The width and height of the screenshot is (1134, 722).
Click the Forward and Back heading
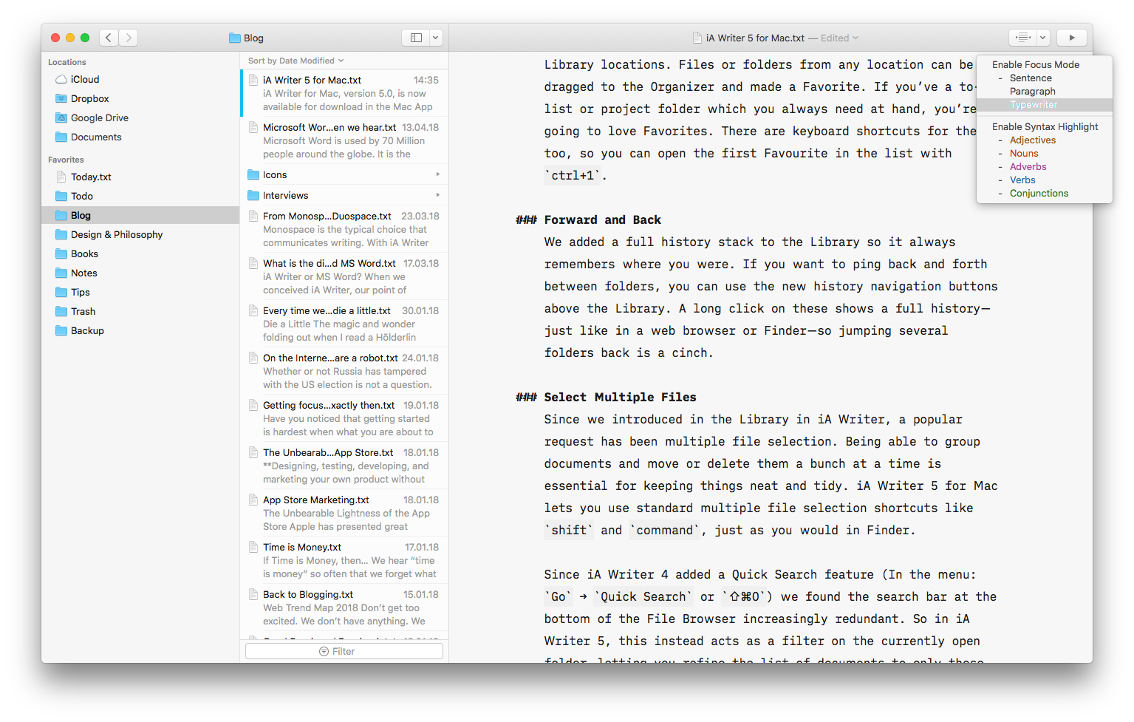[602, 219]
